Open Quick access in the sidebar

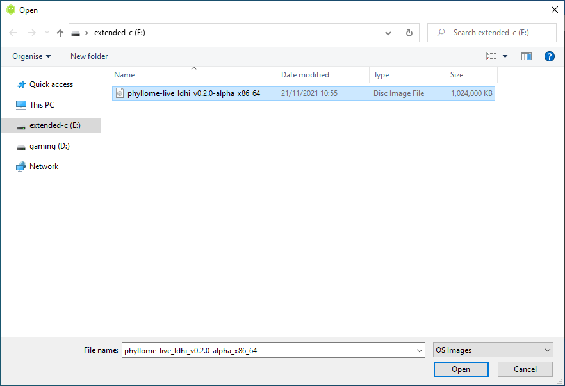pos(51,84)
